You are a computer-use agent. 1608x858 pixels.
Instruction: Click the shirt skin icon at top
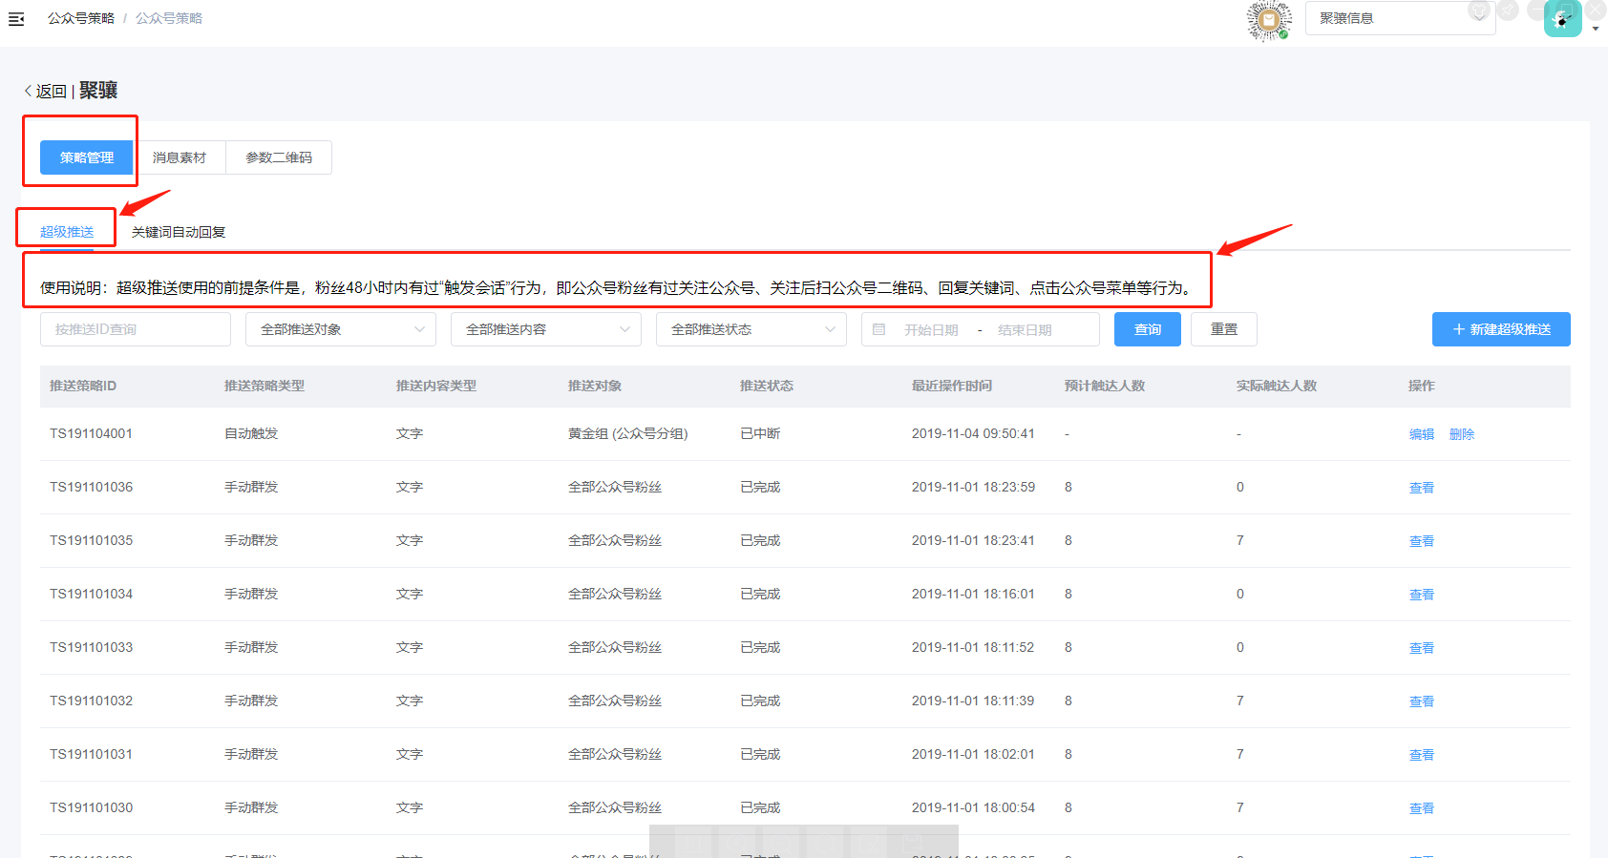(x=1479, y=10)
